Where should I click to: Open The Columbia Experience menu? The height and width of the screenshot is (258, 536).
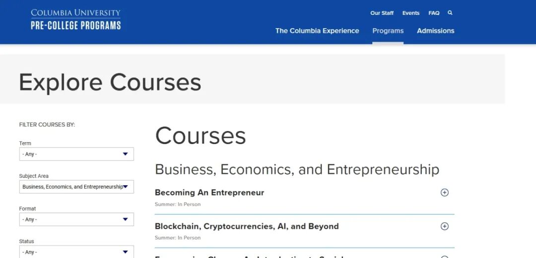[x=317, y=31]
